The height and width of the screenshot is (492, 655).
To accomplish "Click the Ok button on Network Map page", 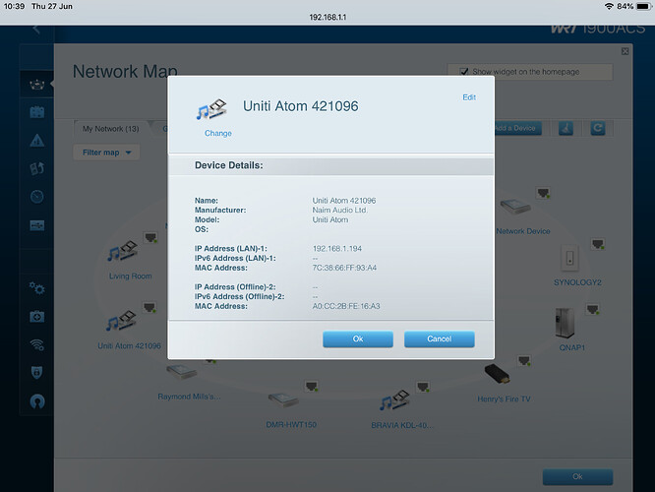I will (x=577, y=476).
